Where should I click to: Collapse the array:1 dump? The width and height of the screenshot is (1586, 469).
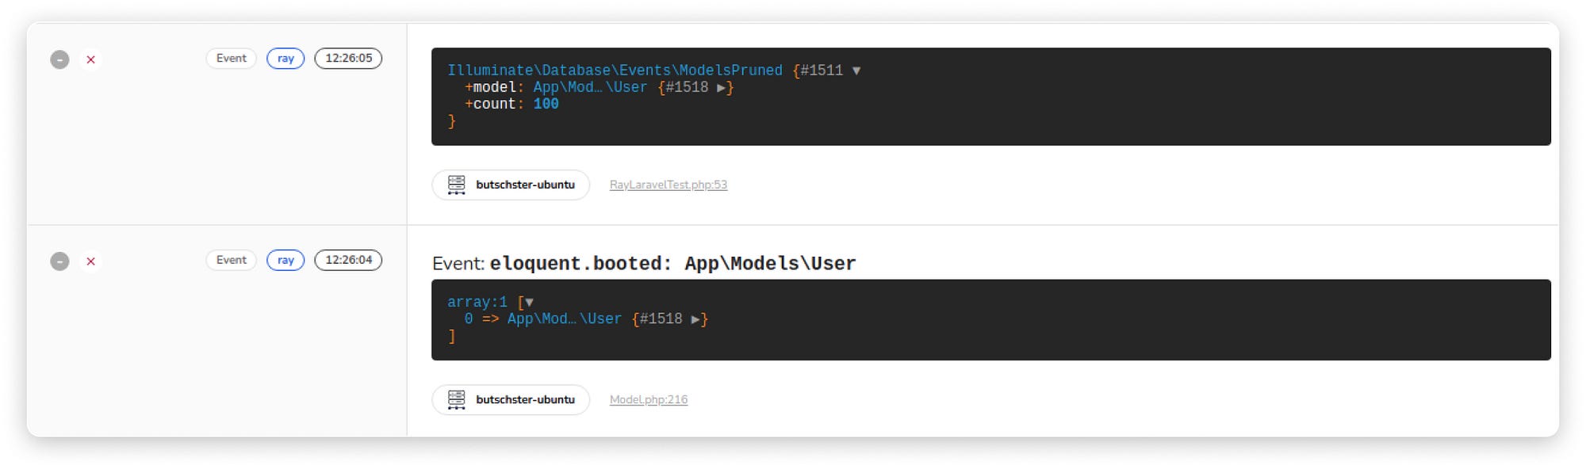coord(529,303)
